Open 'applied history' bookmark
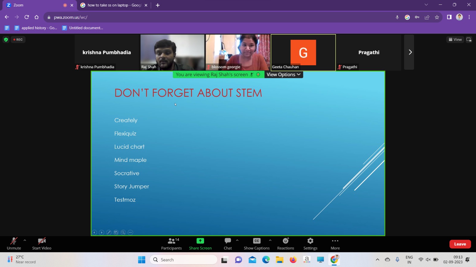 point(36,28)
